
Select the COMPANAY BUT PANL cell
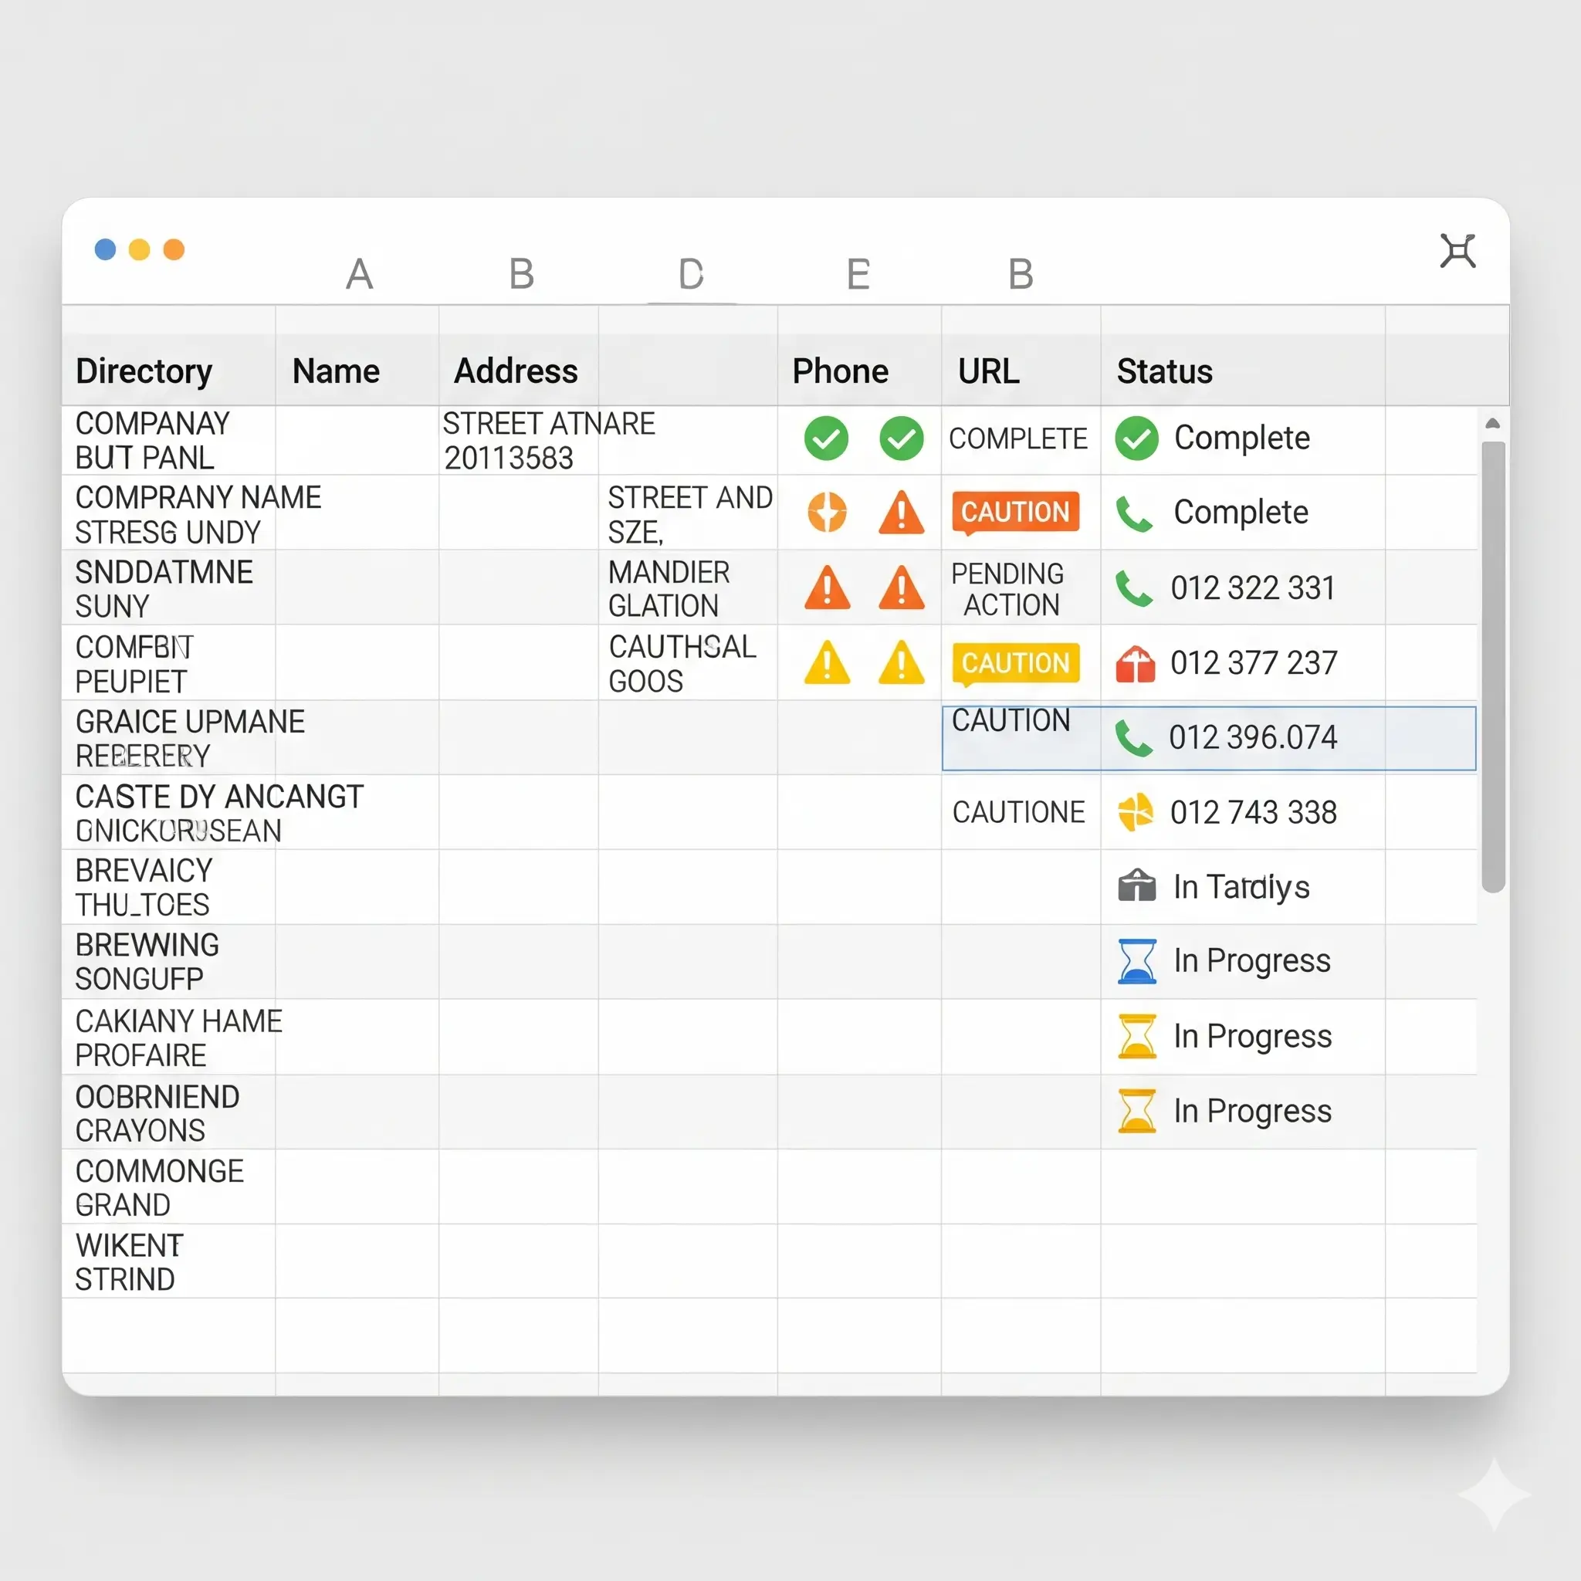tap(168, 440)
